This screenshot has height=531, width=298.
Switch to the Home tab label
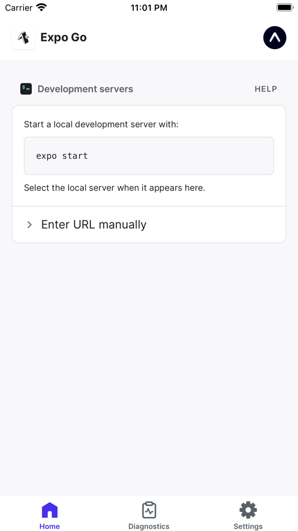pyautogui.click(x=50, y=527)
